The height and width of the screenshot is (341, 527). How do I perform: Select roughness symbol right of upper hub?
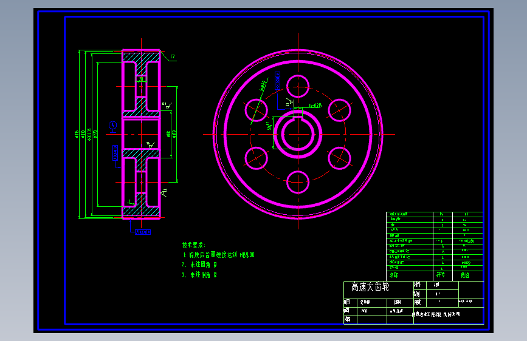click(167, 106)
